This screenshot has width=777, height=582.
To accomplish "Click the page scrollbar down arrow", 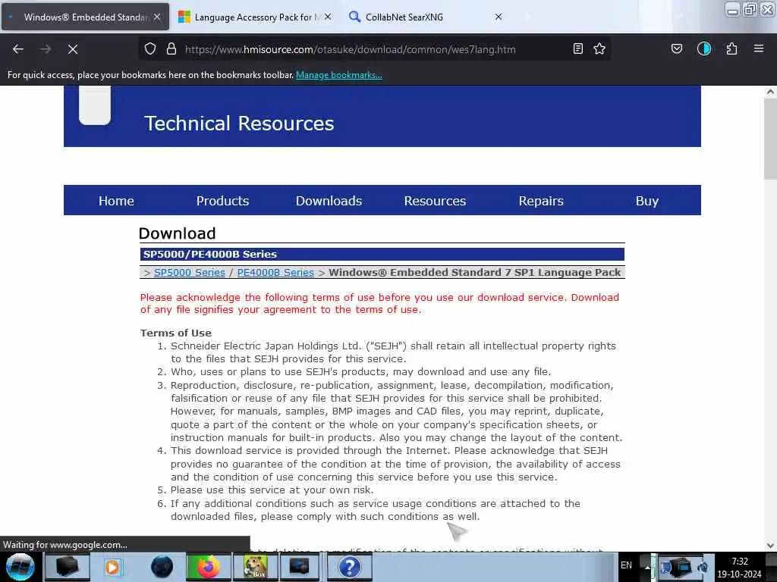I will pos(770,546).
